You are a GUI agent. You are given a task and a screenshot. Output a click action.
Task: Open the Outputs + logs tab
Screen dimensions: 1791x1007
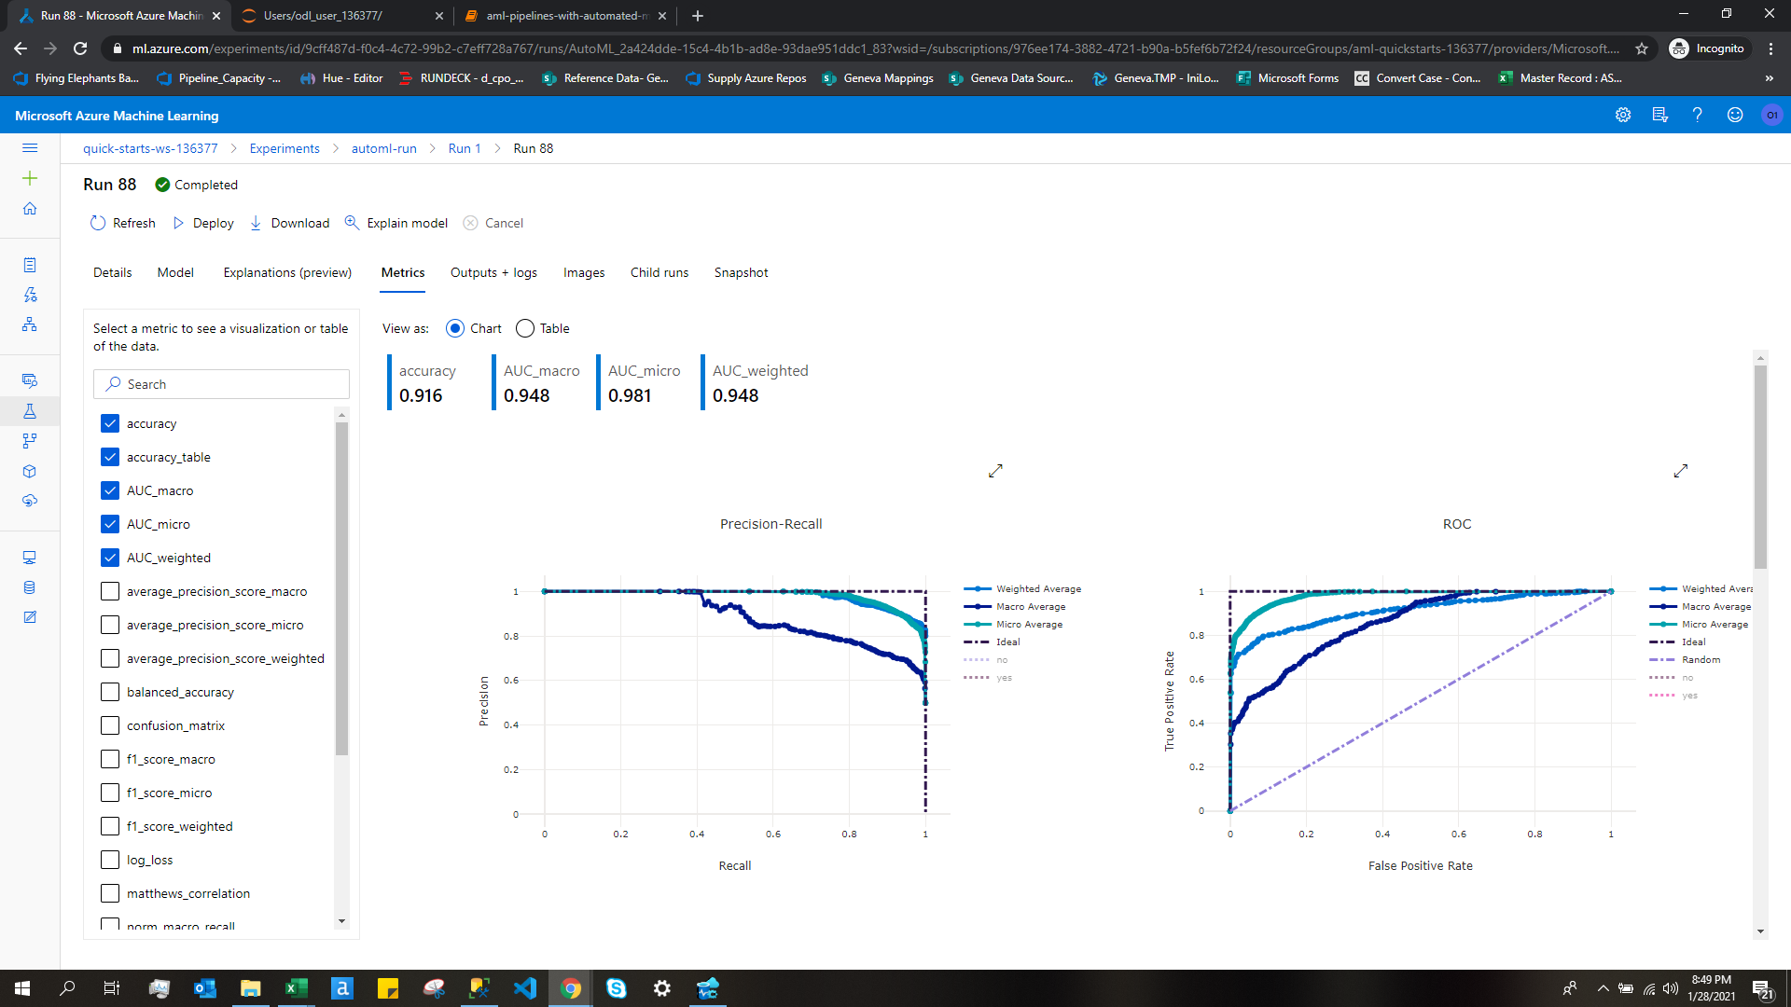(x=493, y=272)
